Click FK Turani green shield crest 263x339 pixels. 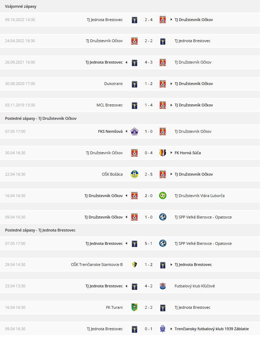134,307
